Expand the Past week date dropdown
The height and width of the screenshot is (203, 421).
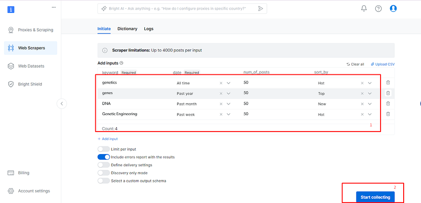[229, 114]
